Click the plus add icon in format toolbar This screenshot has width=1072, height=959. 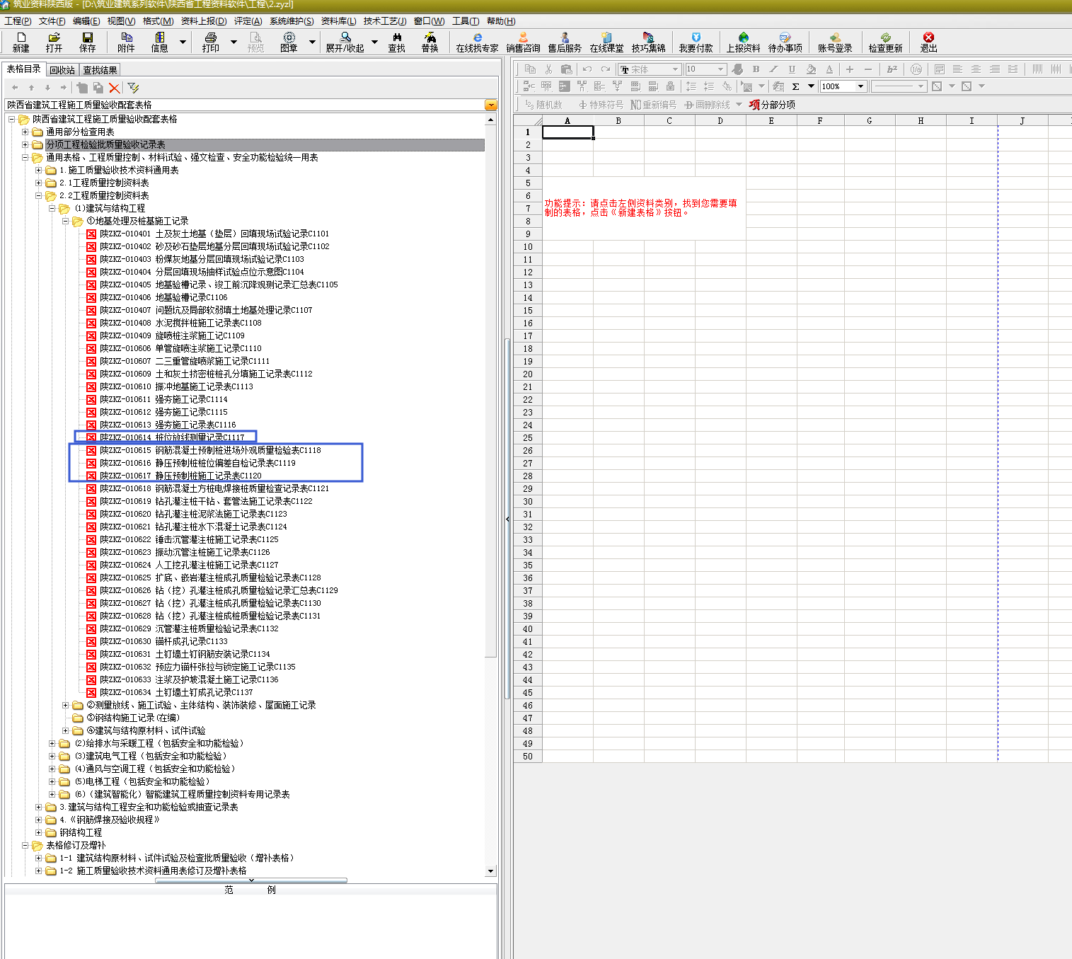click(849, 69)
